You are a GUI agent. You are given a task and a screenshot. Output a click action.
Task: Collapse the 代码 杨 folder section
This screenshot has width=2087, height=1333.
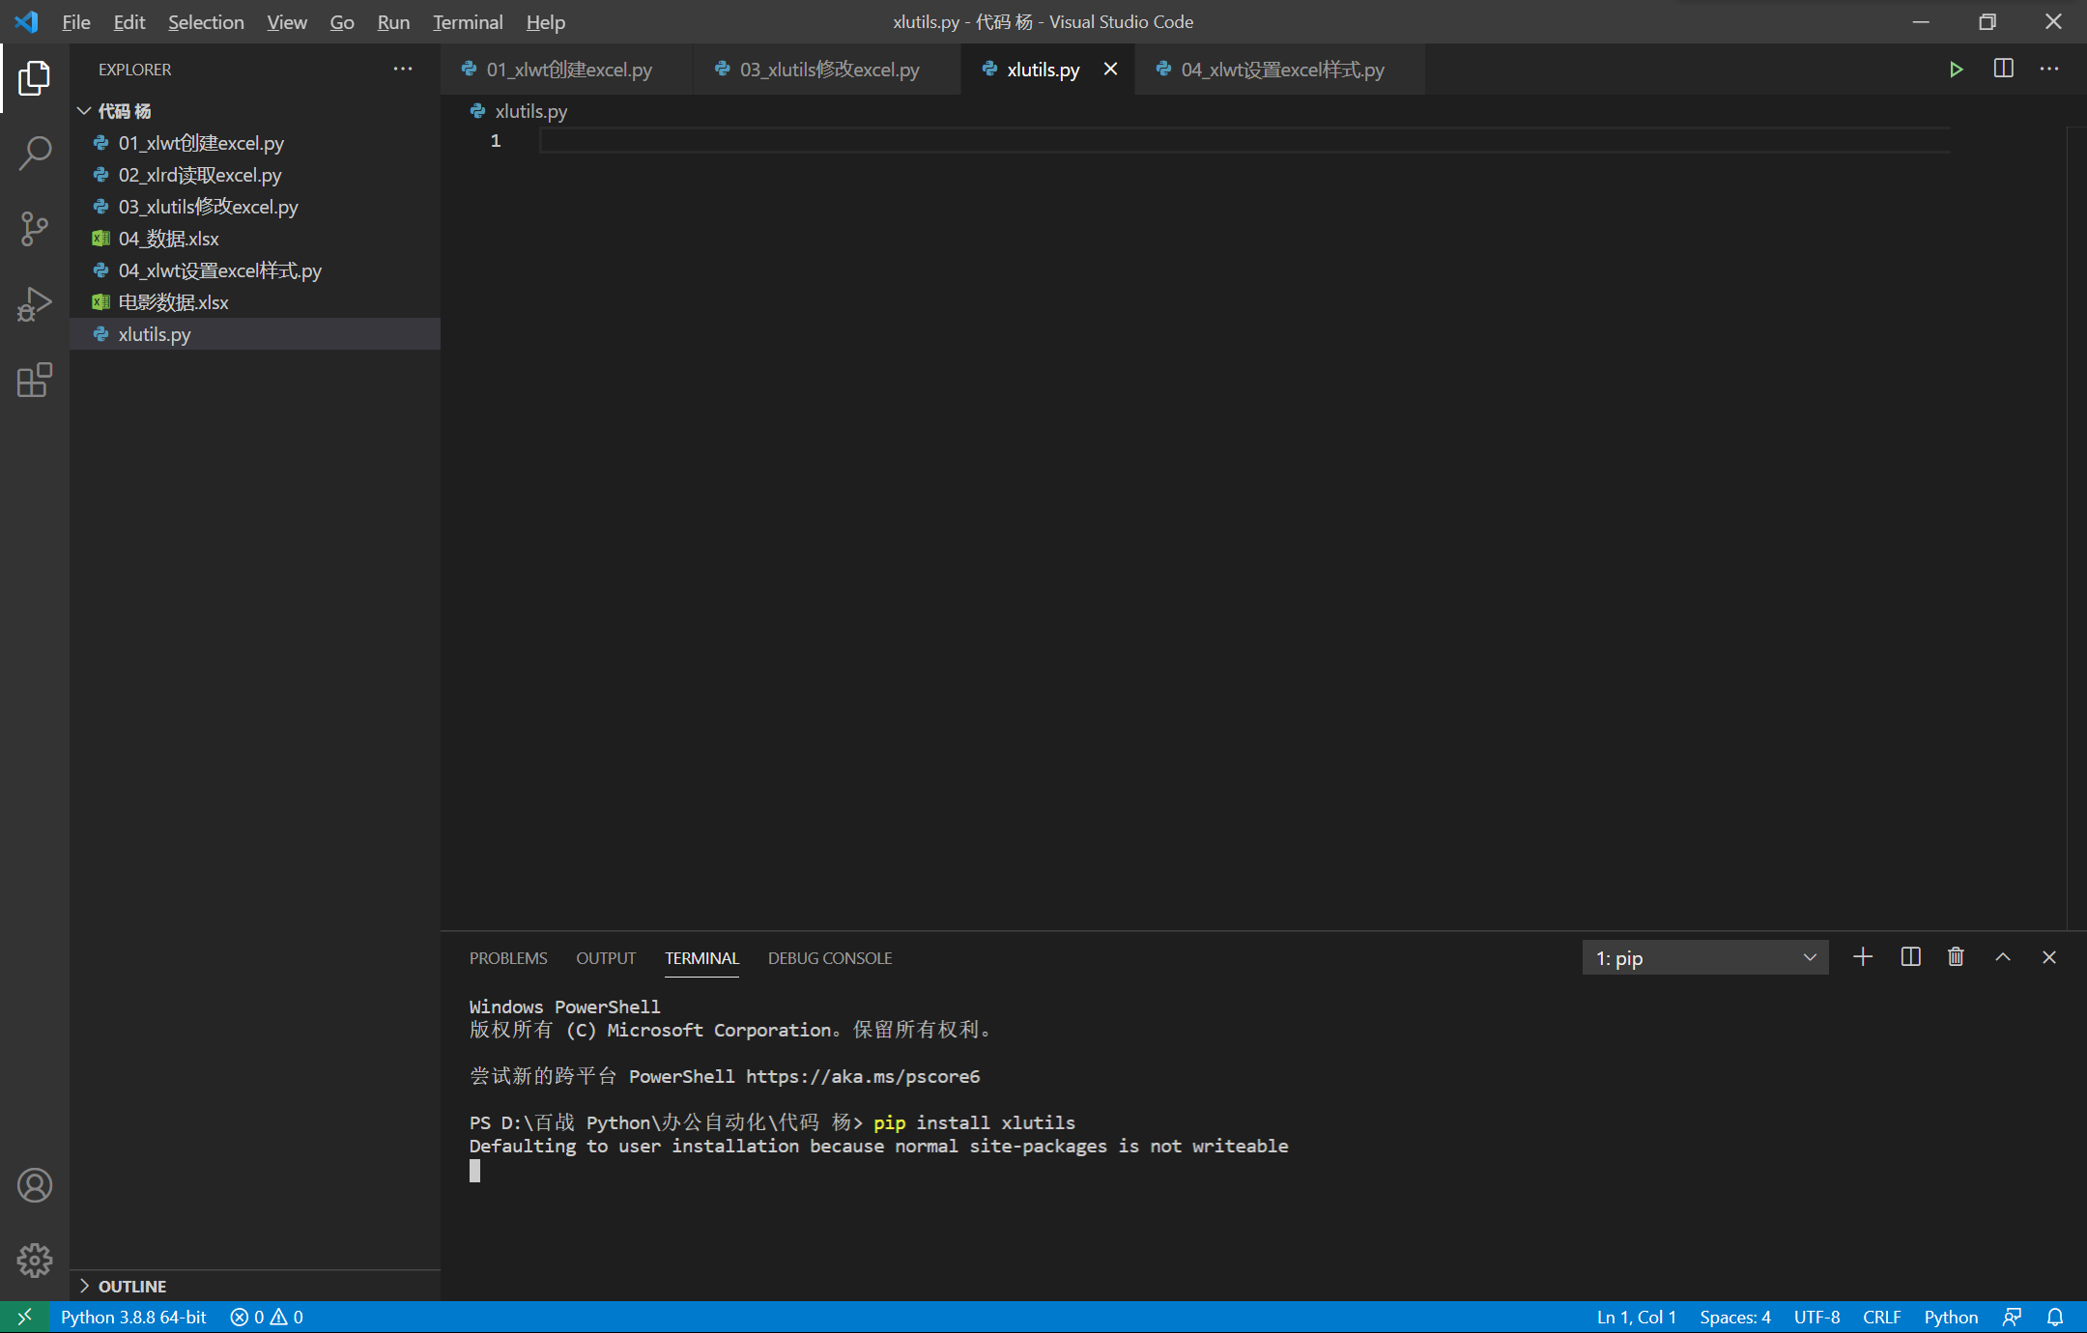255,111
